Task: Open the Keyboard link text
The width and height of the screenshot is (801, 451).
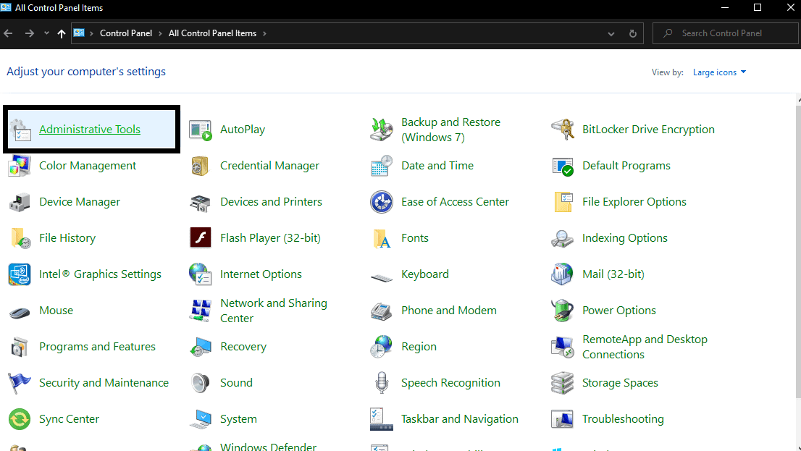Action: pos(425,274)
